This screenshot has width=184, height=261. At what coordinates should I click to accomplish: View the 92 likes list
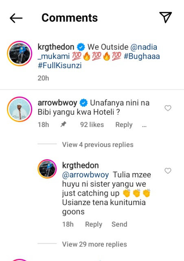[92, 125]
